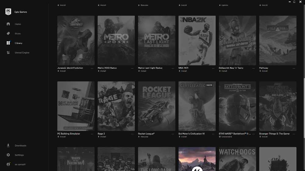
Task: Go to Library in the sidebar
Action: 19,43
